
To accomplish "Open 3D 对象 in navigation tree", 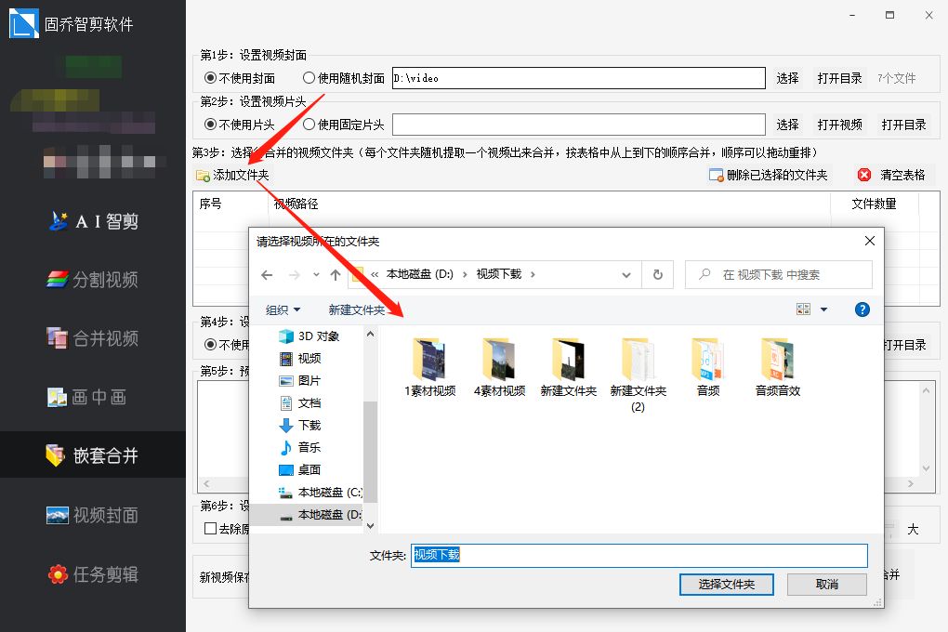I will pos(309,336).
